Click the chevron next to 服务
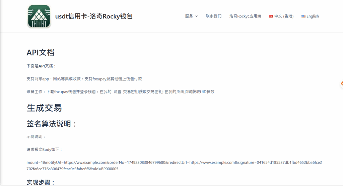343x186 pixels. [x=196, y=16]
